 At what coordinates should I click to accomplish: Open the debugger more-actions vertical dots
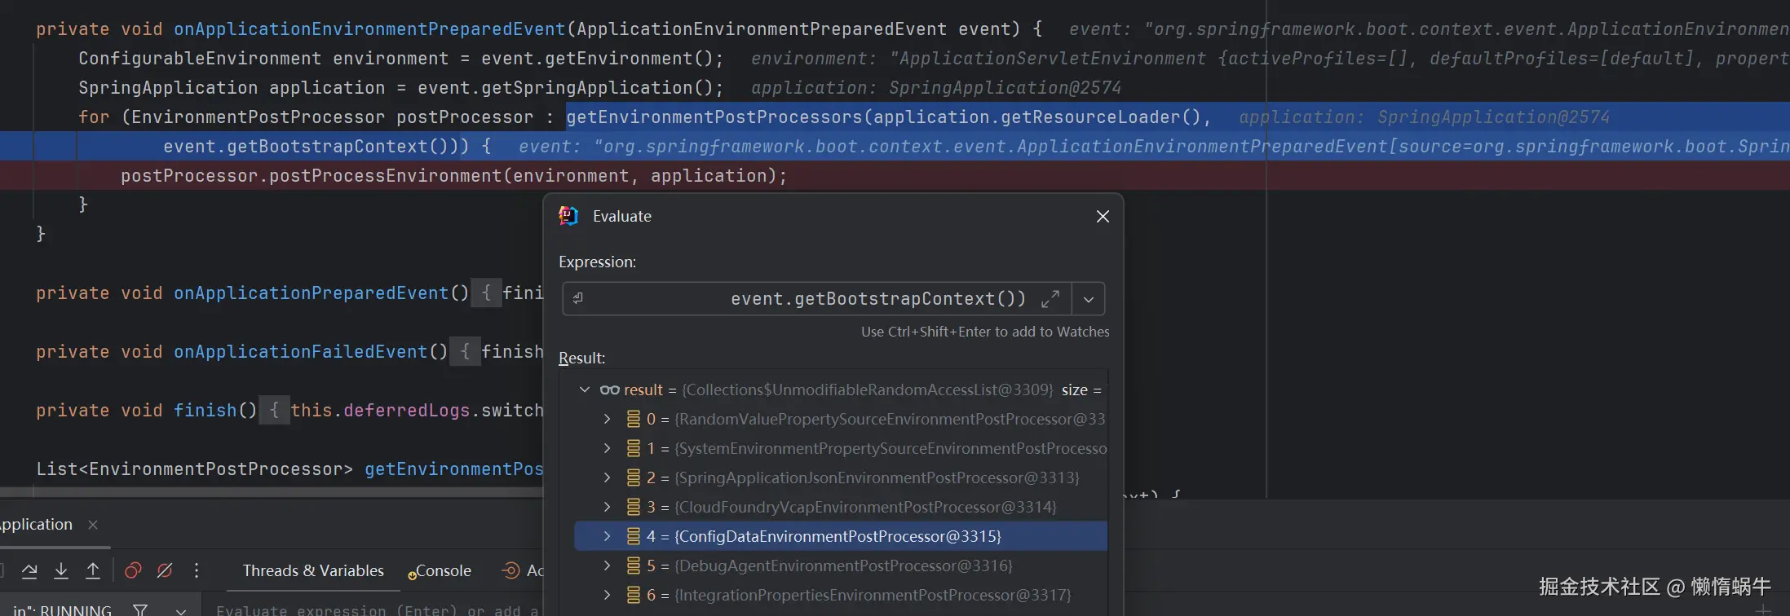pyautogui.click(x=197, y=570)
